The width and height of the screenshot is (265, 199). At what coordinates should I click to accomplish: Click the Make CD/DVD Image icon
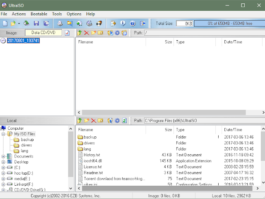(60, 23)
